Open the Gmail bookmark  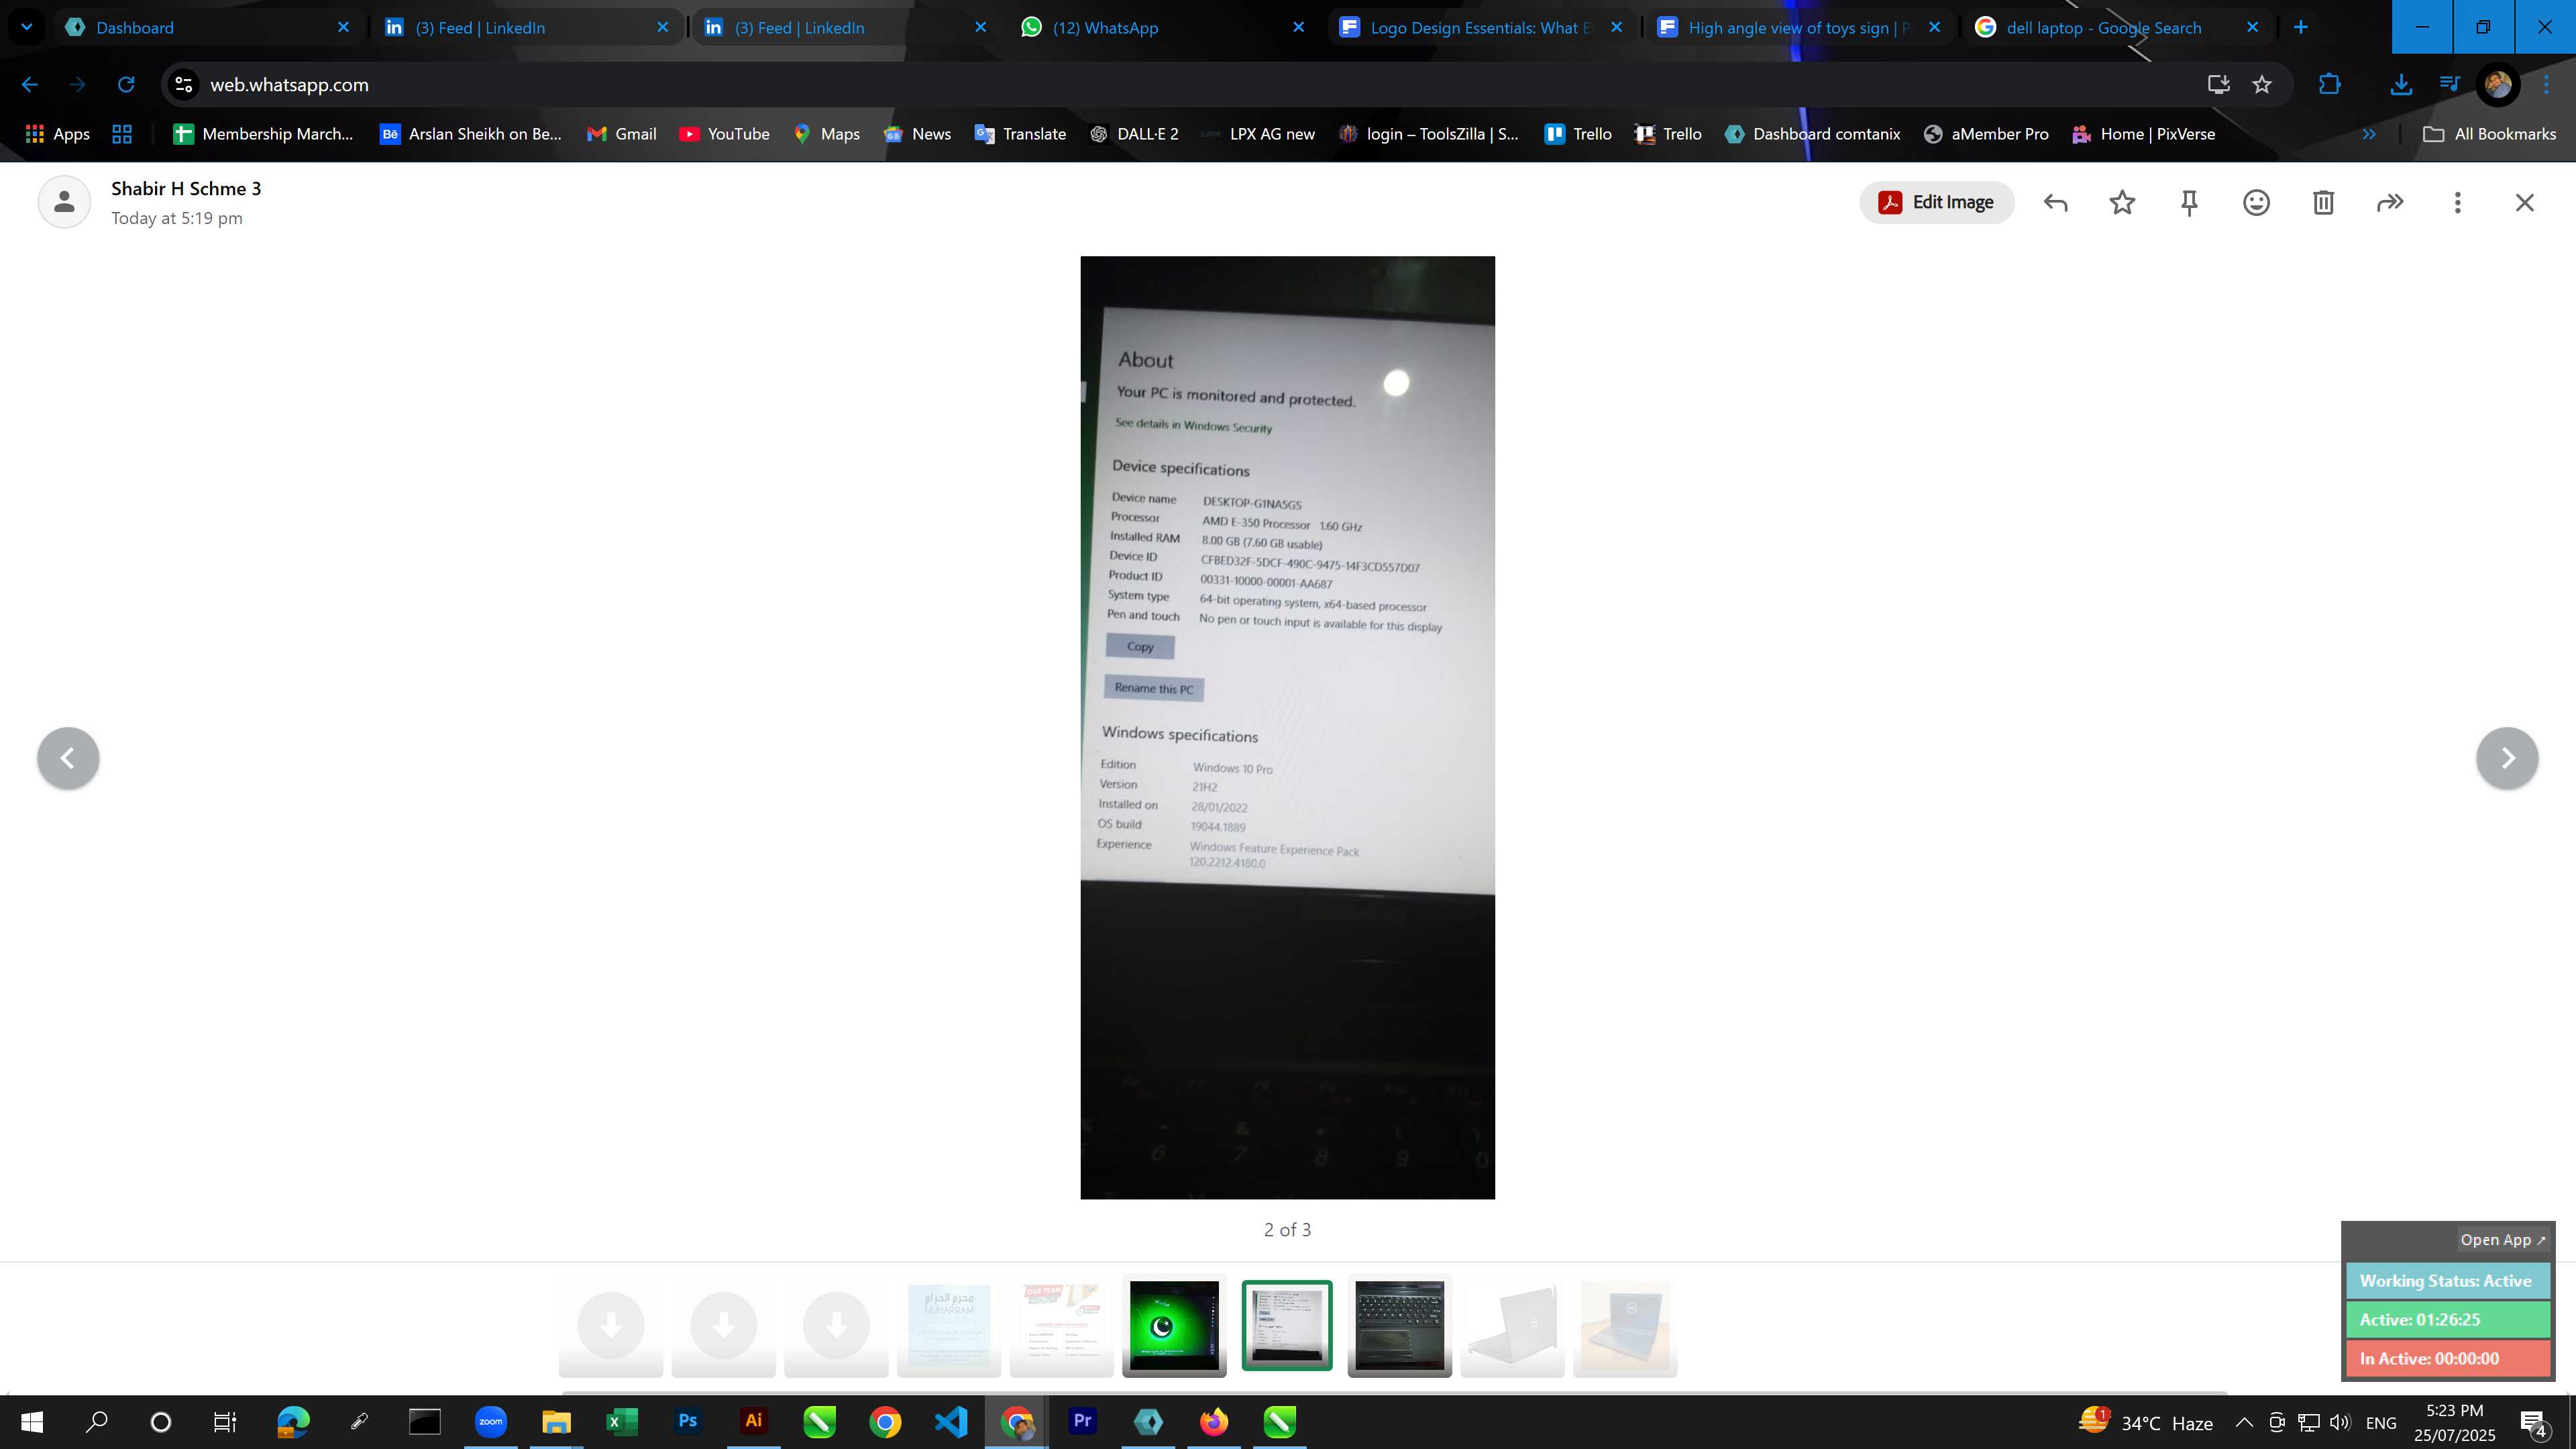coord(621,134)
